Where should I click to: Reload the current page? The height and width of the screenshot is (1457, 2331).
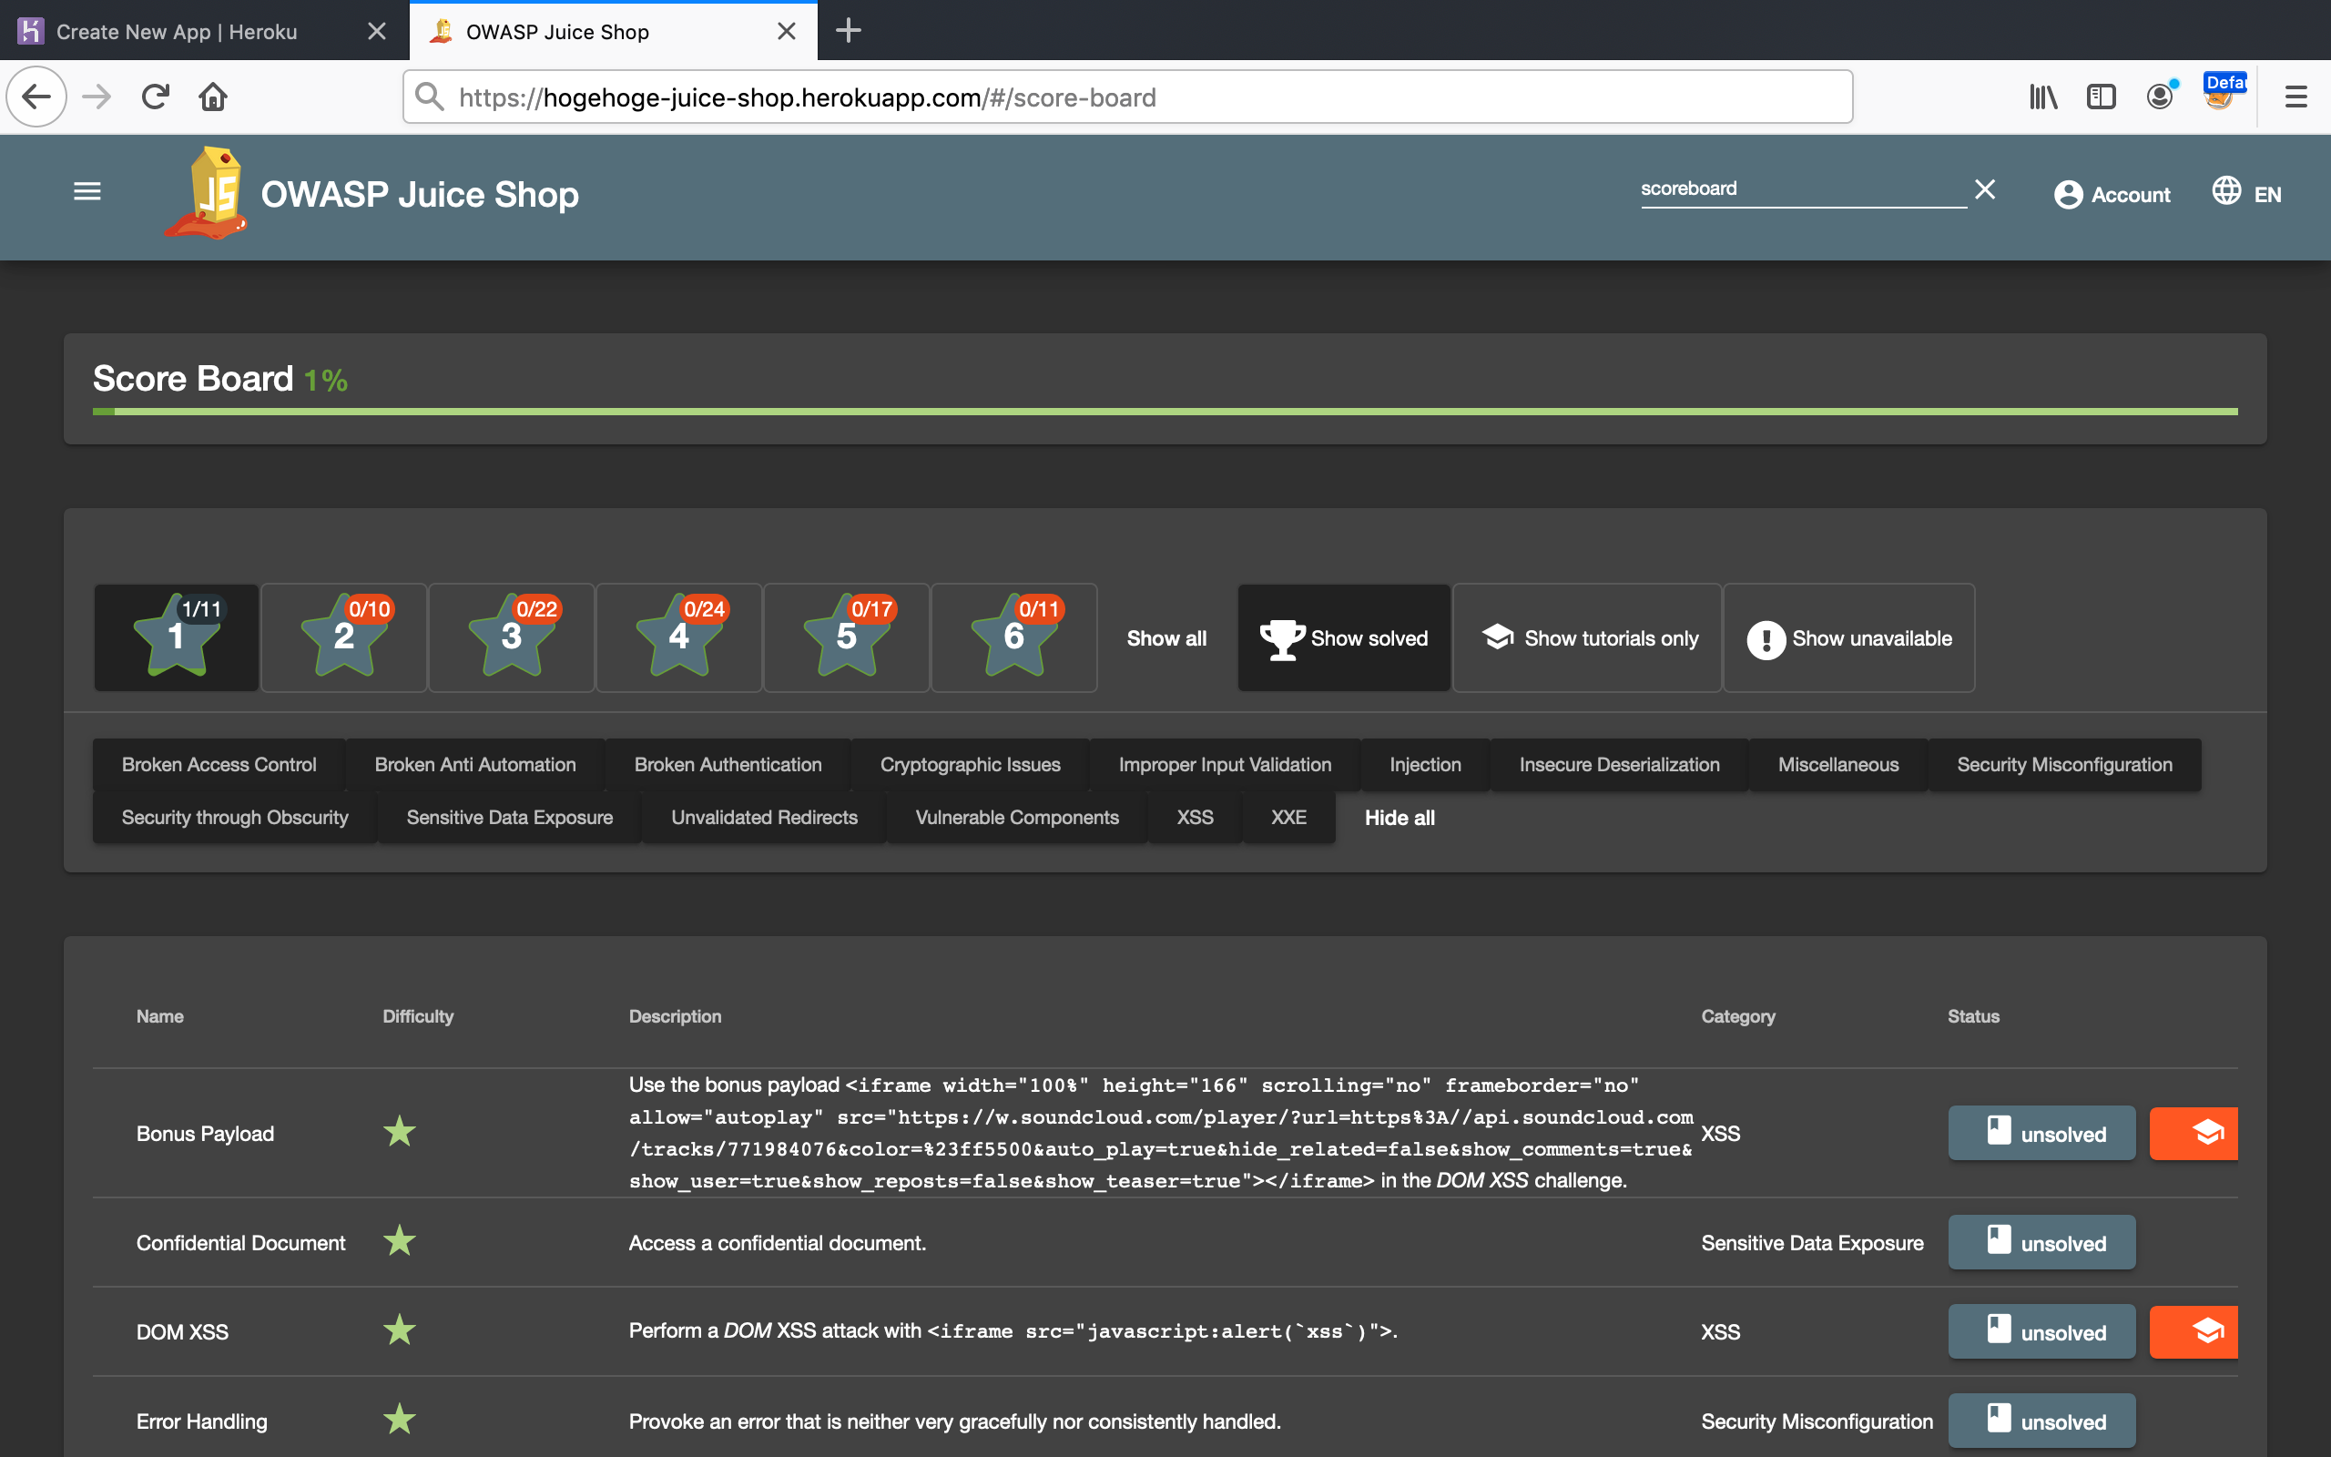[155, 97]
